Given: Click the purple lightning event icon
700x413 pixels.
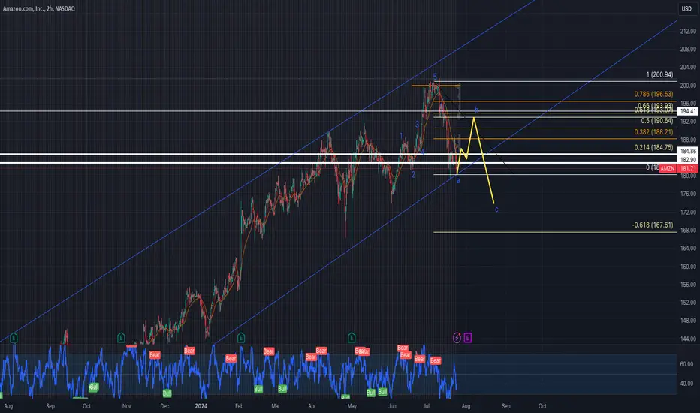Looking at the screenshot, I should tap(457, 338).
